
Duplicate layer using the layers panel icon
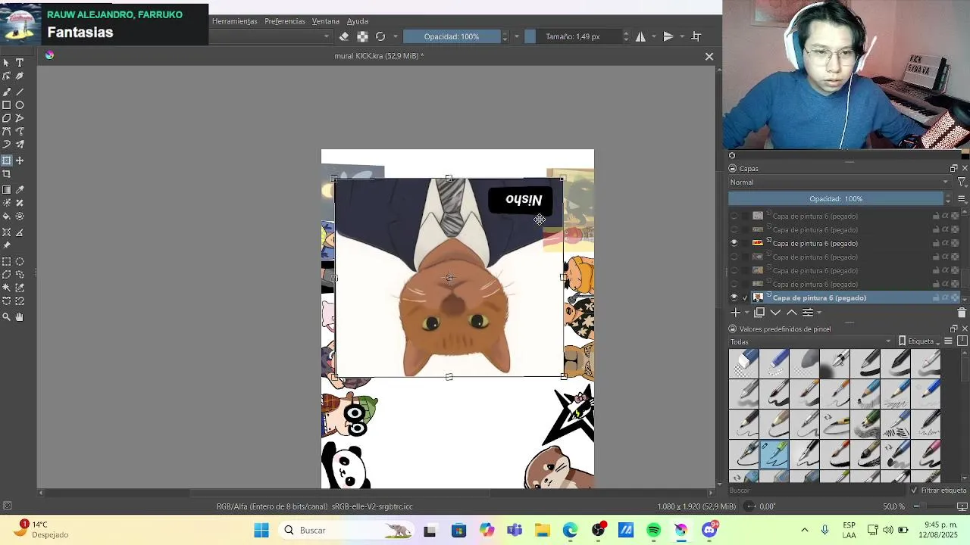coord(759,312)
